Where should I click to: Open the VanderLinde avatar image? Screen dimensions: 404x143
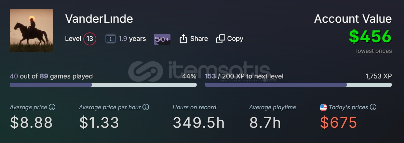pyautogui.click(x=31, y=30)
